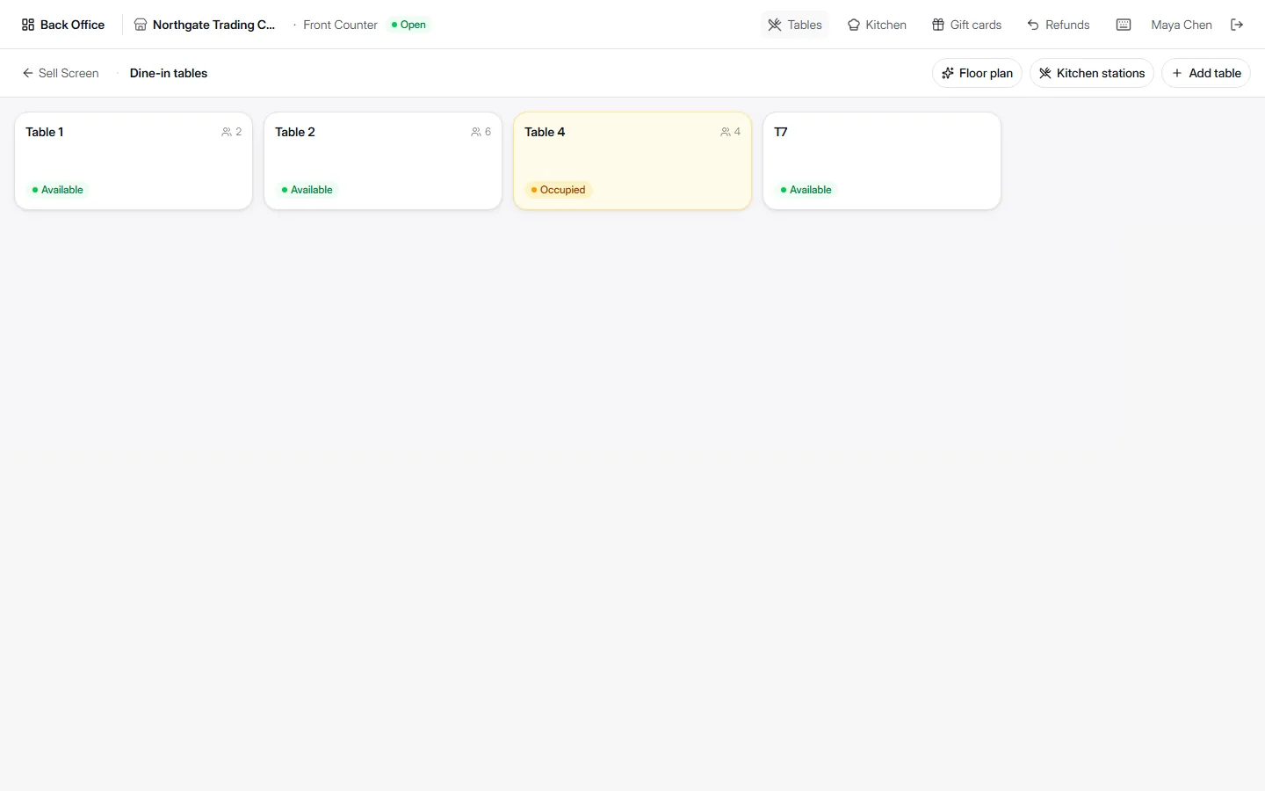This screenshot has width=1265, height=791.
Task: Click the guests icon on Table 1
Action: [227, 132]
